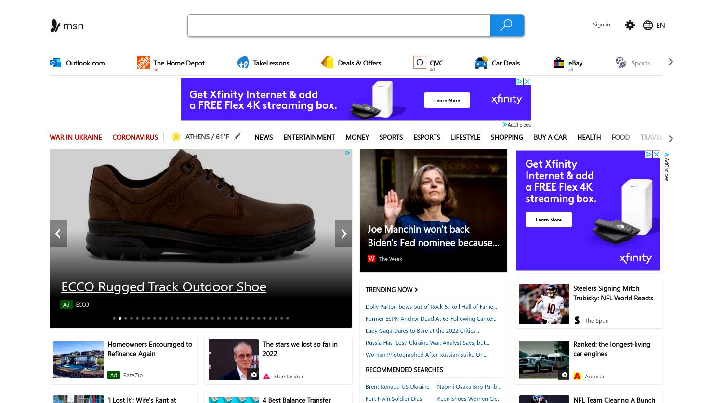Open Dolly Parton trending story

[x=431, y=307]
